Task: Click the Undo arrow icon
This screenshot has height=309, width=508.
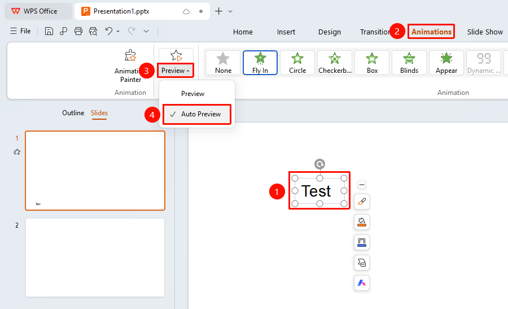Action: (x=109, y=31)
